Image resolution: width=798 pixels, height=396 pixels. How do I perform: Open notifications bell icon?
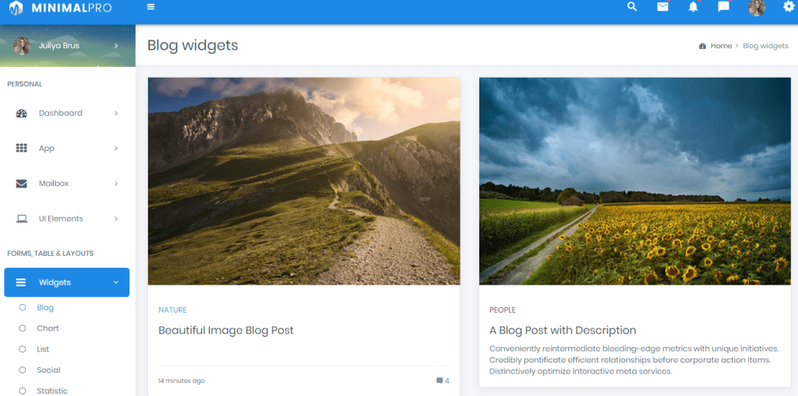coord(693,7)
